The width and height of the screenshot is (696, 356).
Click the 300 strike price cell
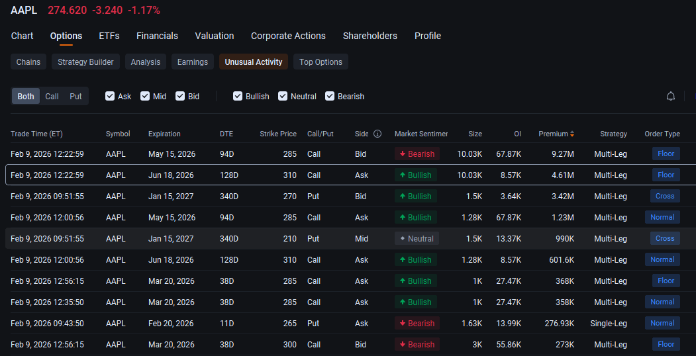point(290,345)
